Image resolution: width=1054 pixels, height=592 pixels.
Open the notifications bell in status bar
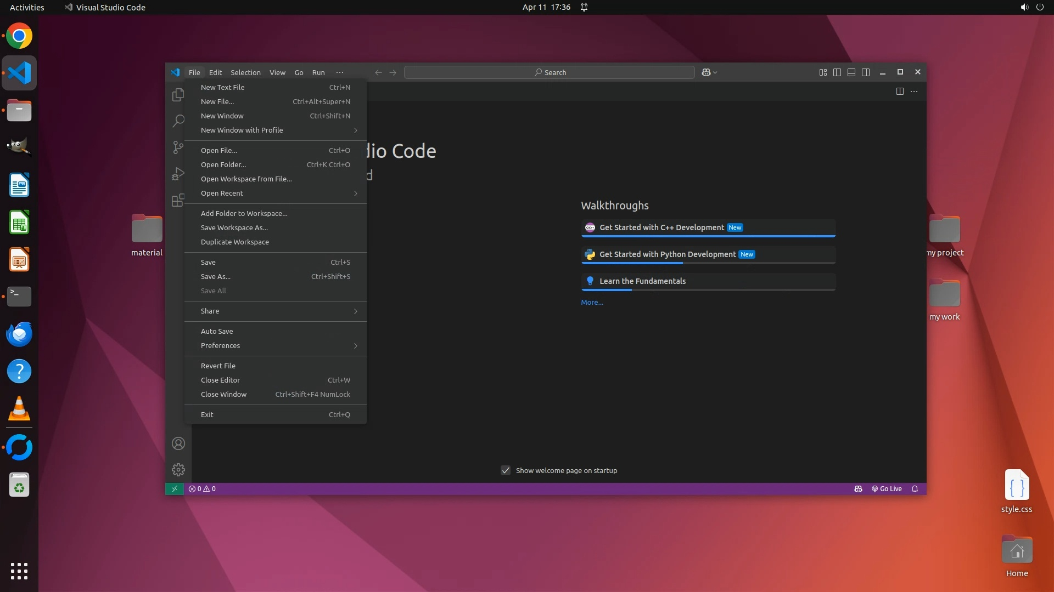point(915,489)
